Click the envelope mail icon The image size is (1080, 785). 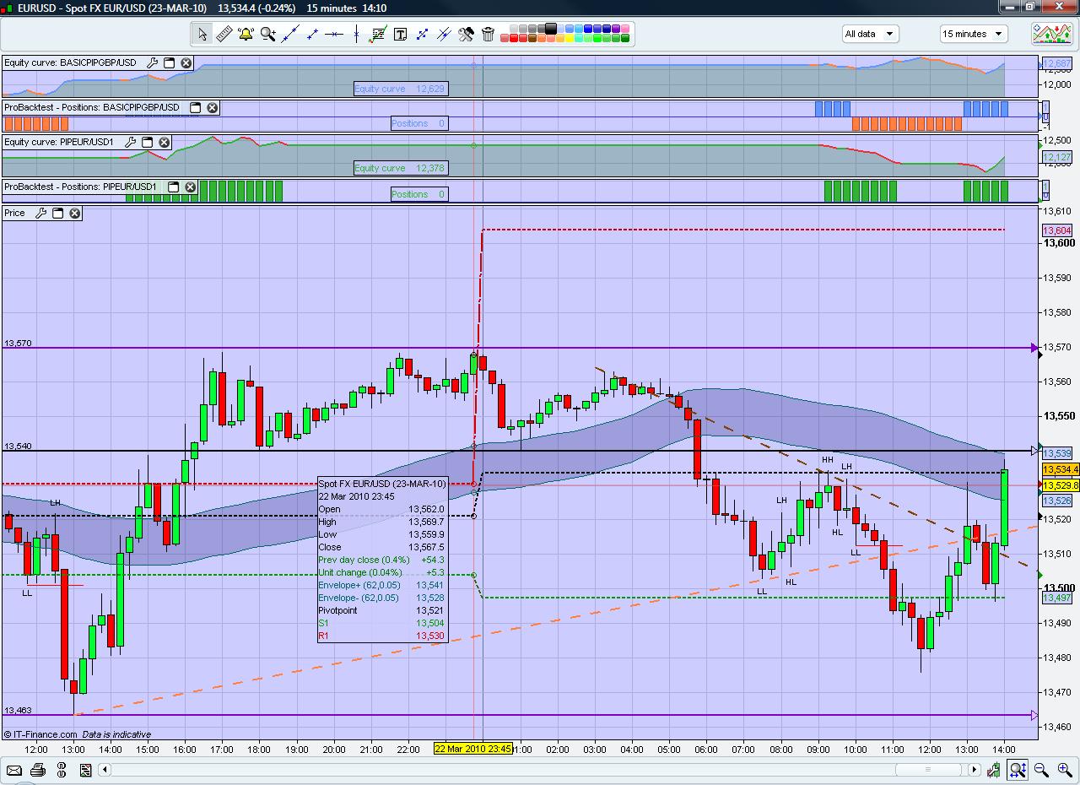point(13,770)
